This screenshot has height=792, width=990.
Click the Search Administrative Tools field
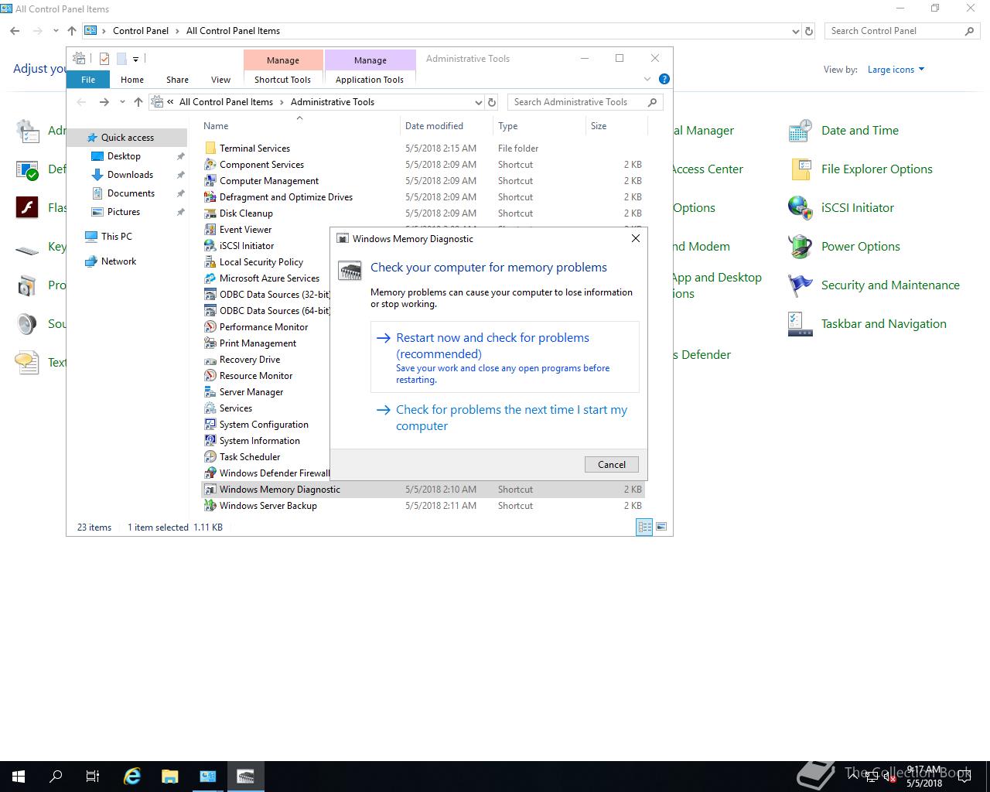pos(585,102)
